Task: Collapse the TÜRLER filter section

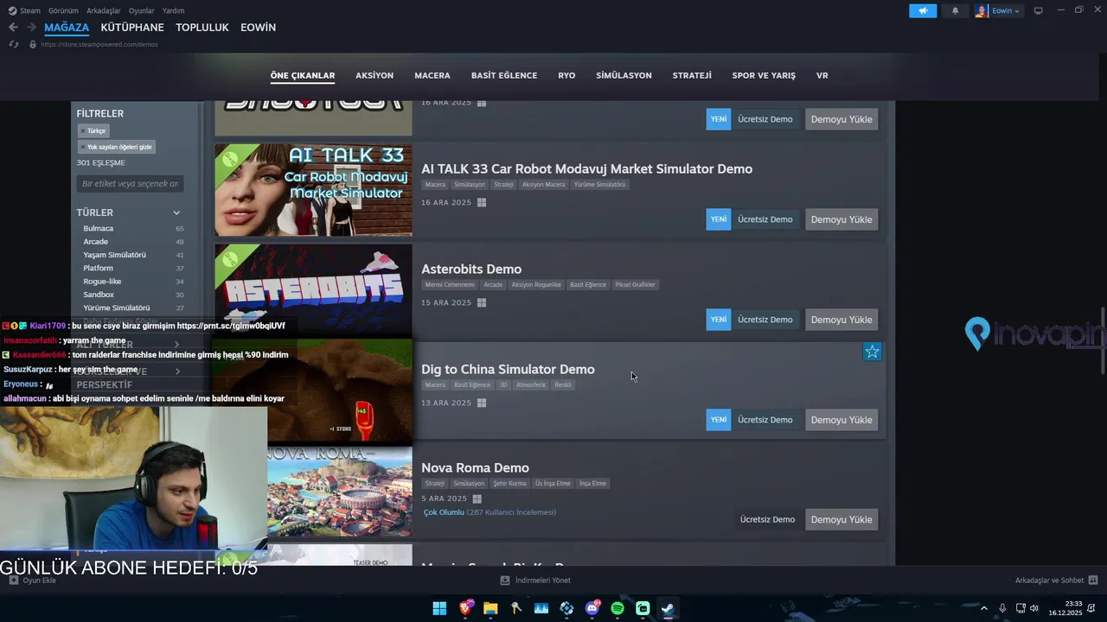Action: click(x=176, y=213)
